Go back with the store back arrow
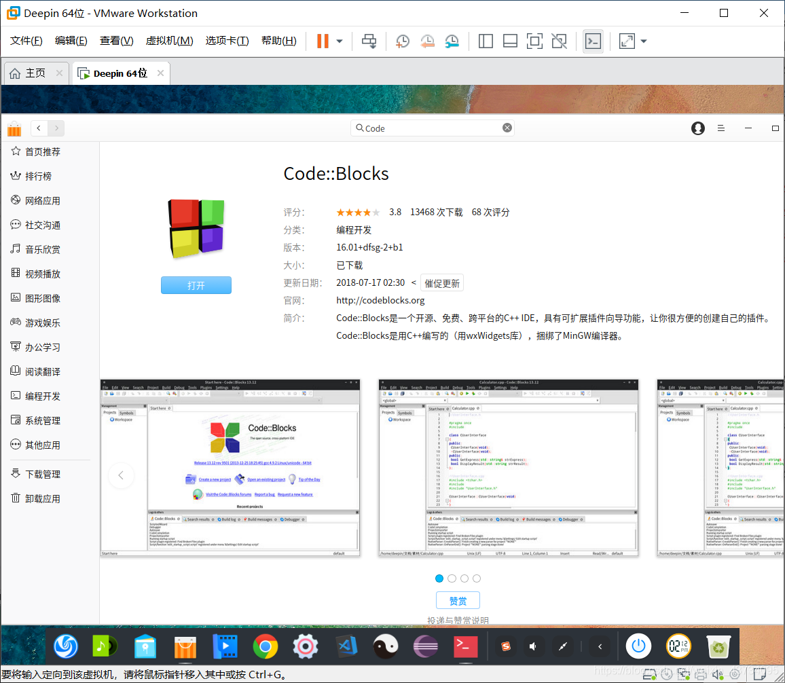785x683 pixels. tap(39, 128)
